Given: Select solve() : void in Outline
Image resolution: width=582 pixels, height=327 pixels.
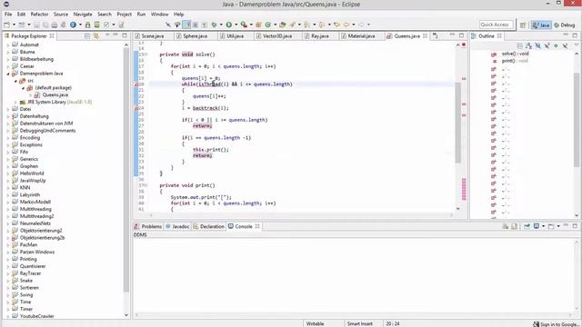Looking at the screenshot, I should click(515, 54).
